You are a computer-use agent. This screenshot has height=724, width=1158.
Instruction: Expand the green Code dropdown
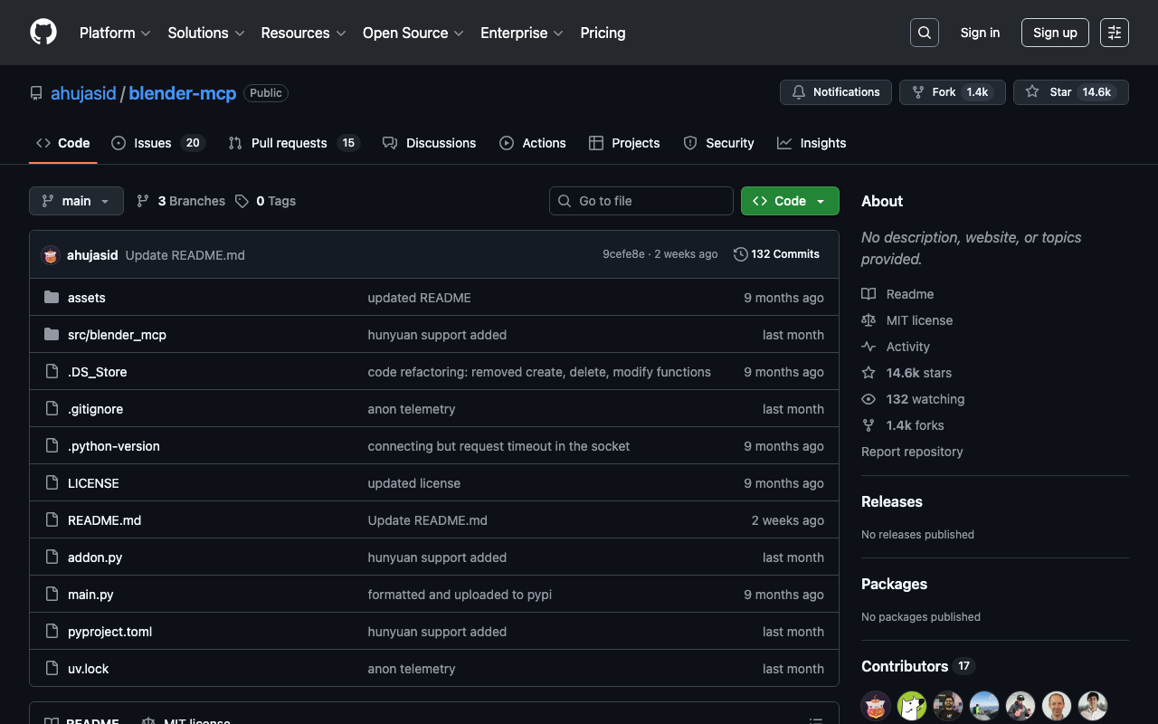(790, 201)
